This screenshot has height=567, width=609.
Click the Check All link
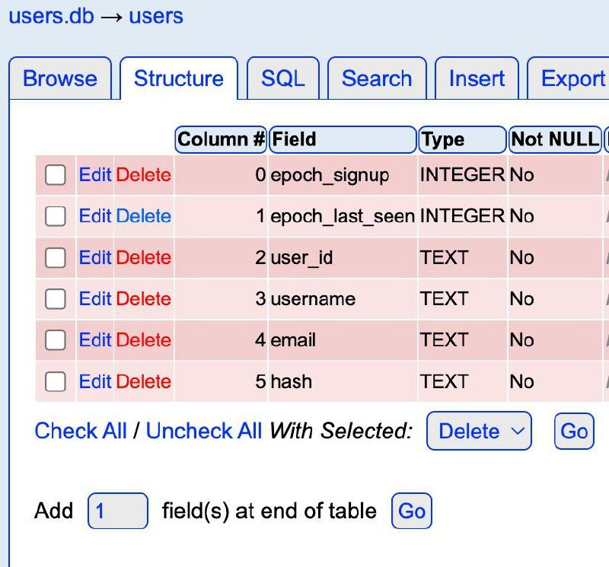pos(81,432)
